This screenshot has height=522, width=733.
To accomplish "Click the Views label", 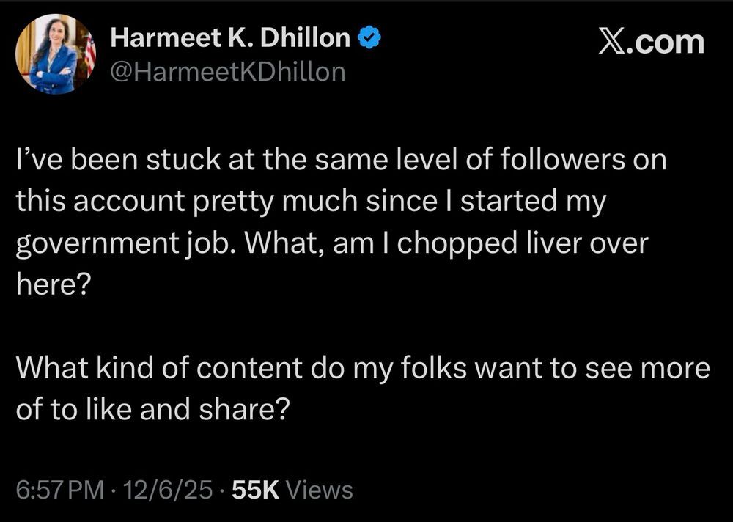I will [319, 489].
